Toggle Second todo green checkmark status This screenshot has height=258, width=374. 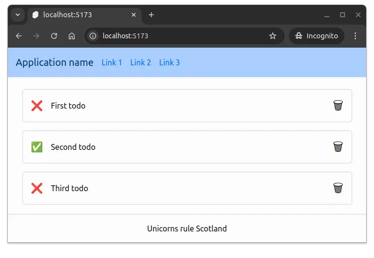click(x=37, y=147)
